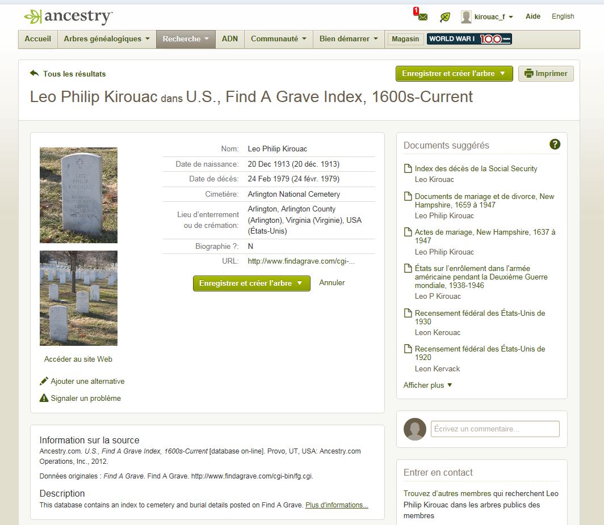Expand the Communauté menu
604x525 pixels.
pos(279,39)
